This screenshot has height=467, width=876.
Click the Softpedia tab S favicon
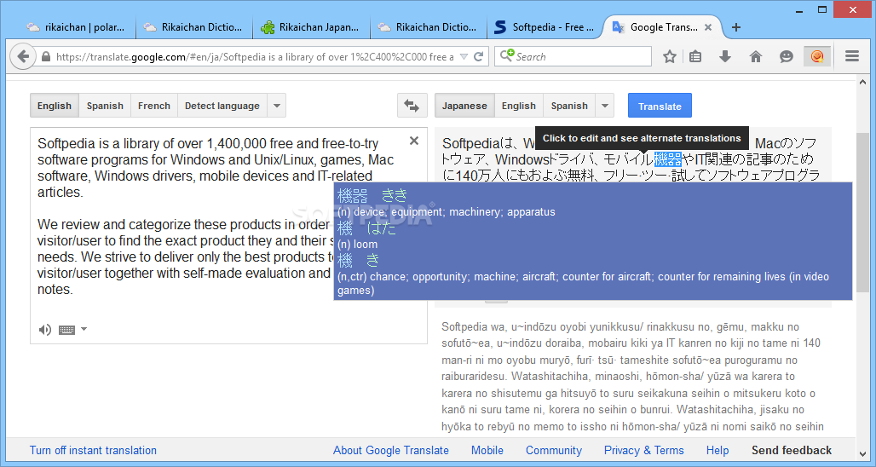500,26
